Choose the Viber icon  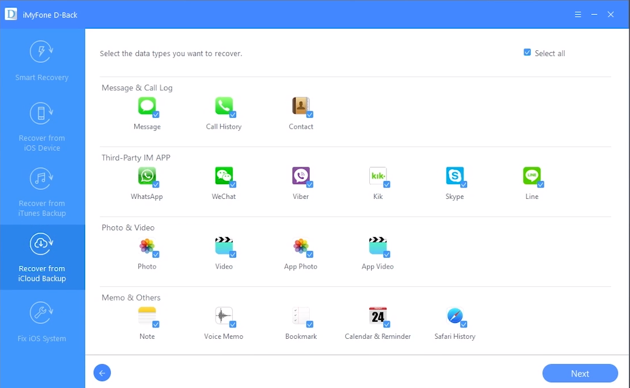click(x=301, y=176)
